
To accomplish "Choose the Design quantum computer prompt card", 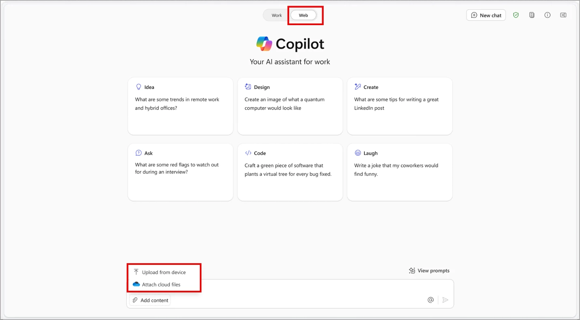I will 290,106.
